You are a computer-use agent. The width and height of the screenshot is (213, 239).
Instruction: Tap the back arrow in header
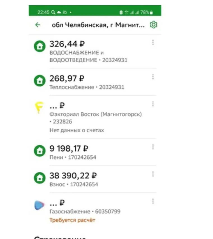[38, 25]
